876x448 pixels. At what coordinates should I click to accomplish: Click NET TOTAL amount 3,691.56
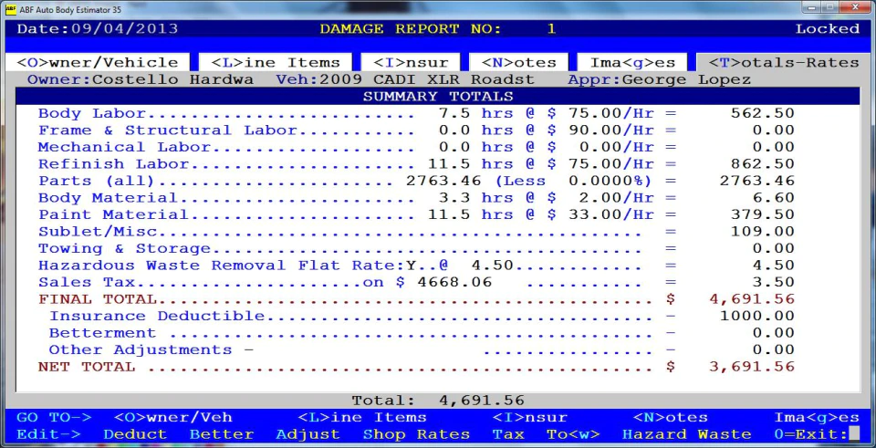click(751, 367)
